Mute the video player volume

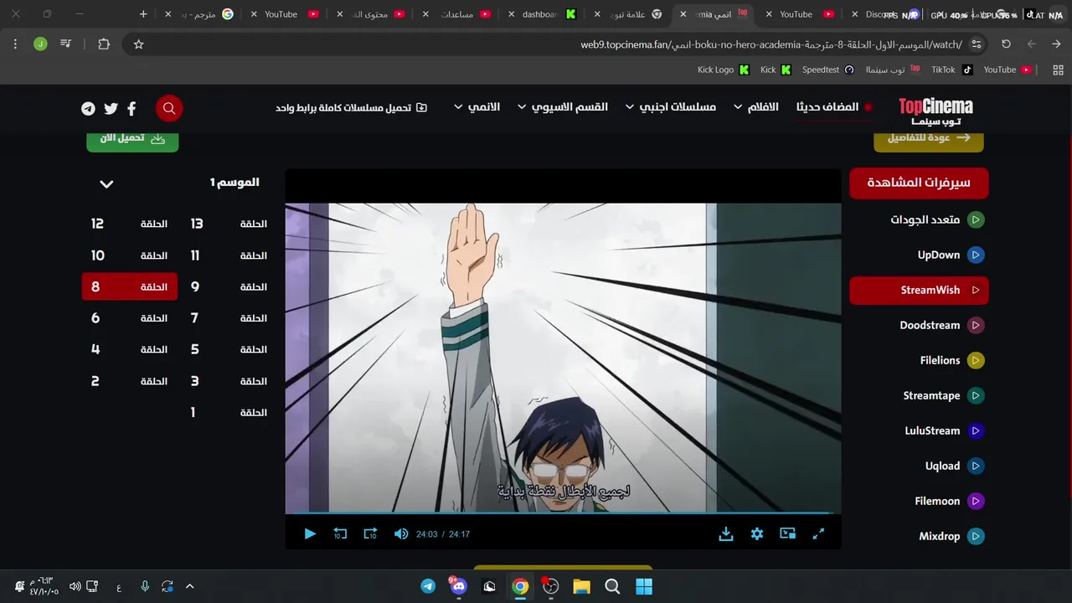click(401, 533)
